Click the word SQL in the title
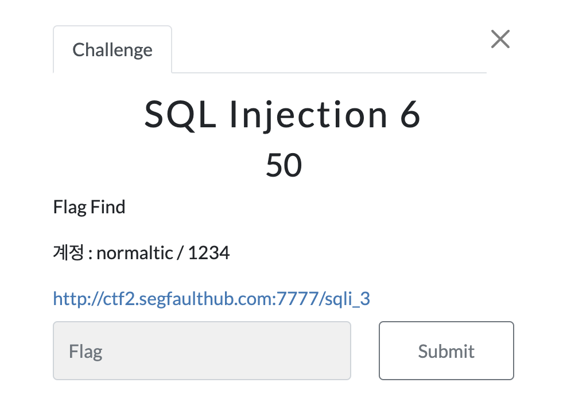This screenshot has width=567, height=406. point(180,115)
